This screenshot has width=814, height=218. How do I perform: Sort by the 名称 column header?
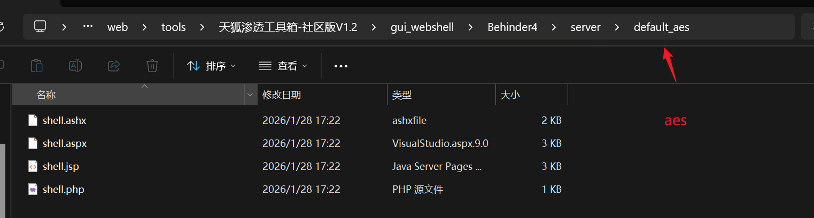coord(128,95)
